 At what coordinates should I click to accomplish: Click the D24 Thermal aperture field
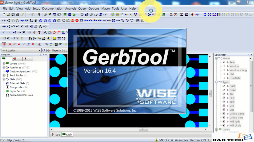pos(55,51)
